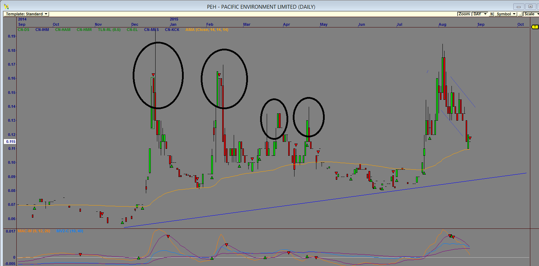Click the N toolbar button

pos(491,14)
